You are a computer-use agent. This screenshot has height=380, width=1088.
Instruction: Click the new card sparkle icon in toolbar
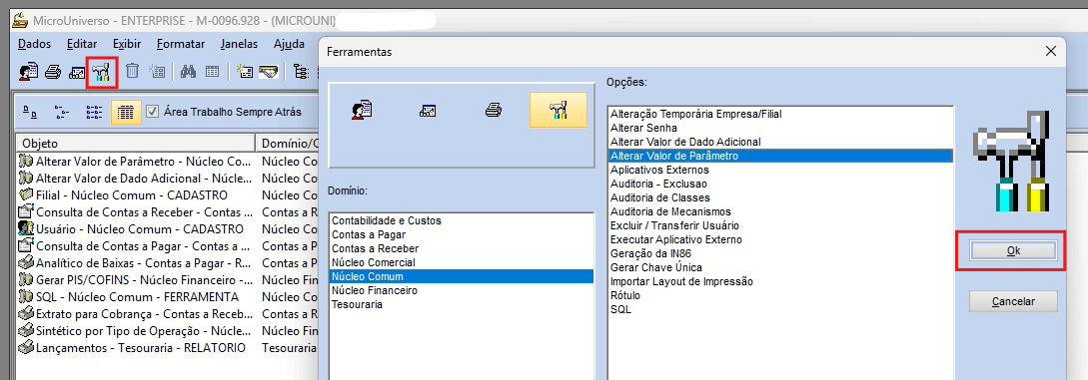pyautogui.click(x=244, y=71)
